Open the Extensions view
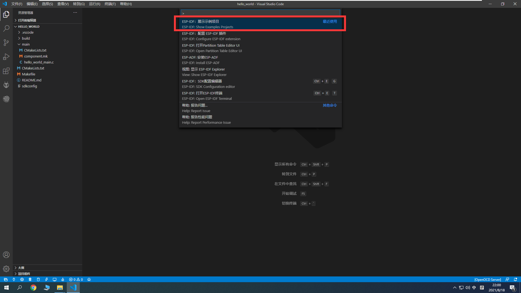This screenshot has height=293, width=521. click(x=6, y=71)
